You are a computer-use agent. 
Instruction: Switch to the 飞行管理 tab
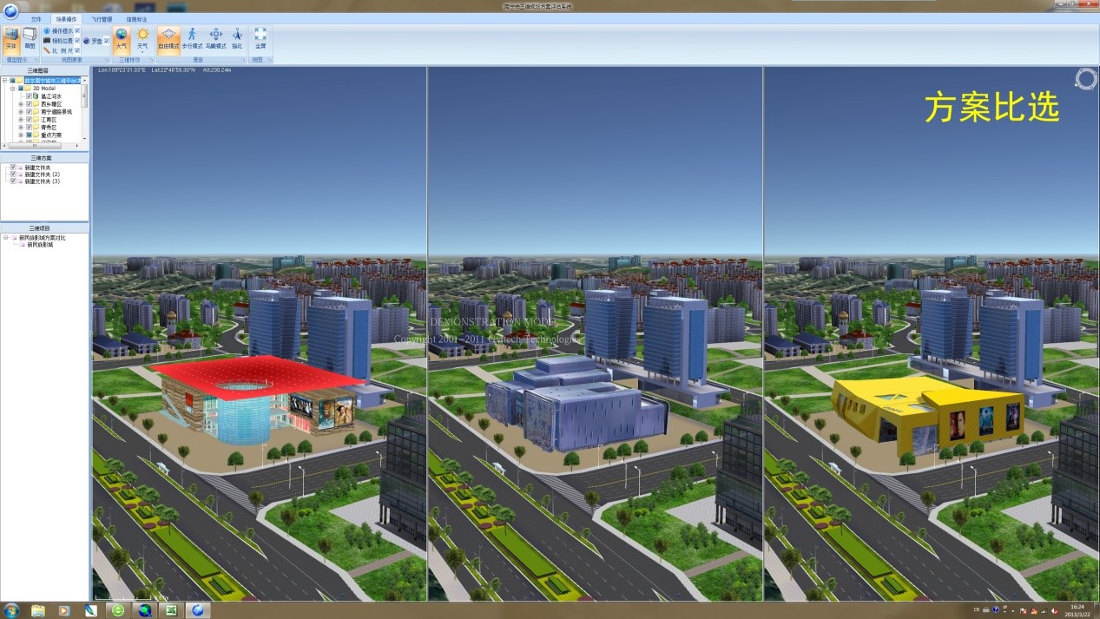[102, 18]
